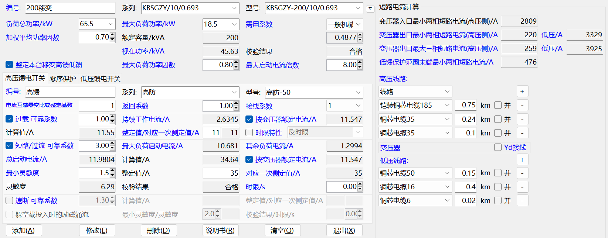Viewport: 608px width, 238px height.
Task: Decrease 最大启动电流倍数 8.00 with down arrow
Action: 360,68
